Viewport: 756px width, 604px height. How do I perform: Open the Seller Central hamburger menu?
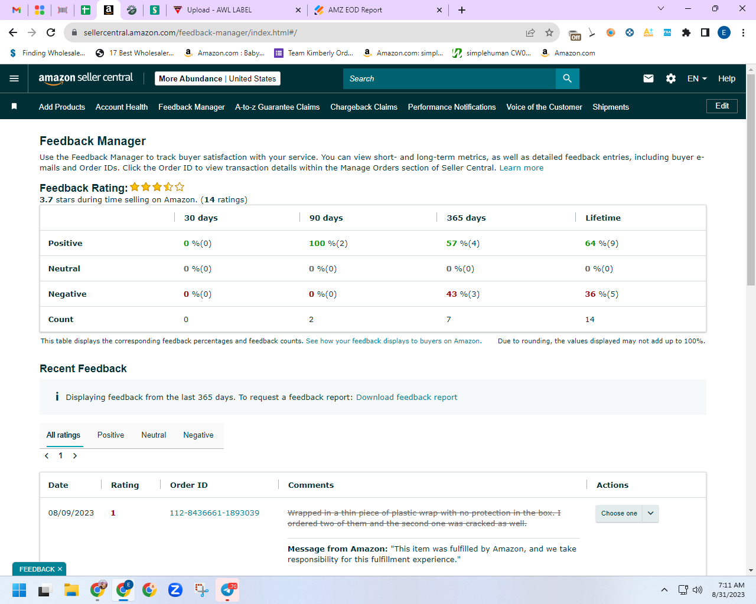click(x=14, y=78)
